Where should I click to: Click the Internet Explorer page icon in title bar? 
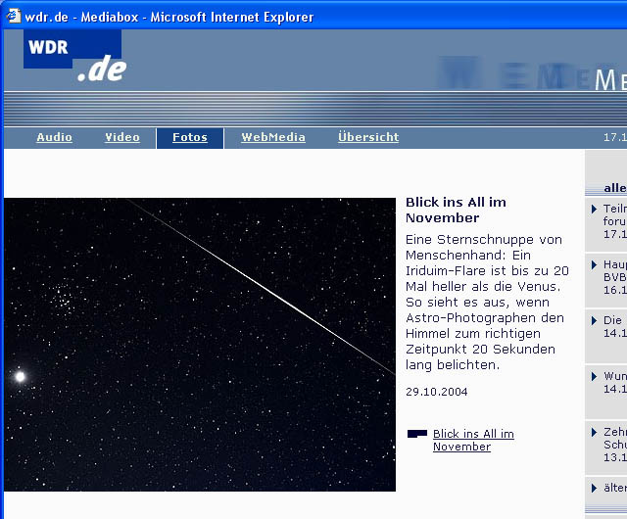[13, 16]
